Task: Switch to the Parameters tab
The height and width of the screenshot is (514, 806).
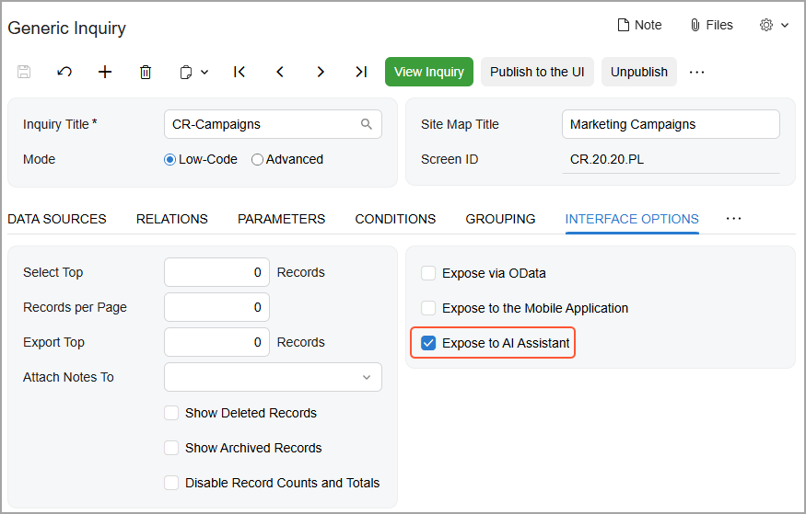Action: [x=281, y=219]
